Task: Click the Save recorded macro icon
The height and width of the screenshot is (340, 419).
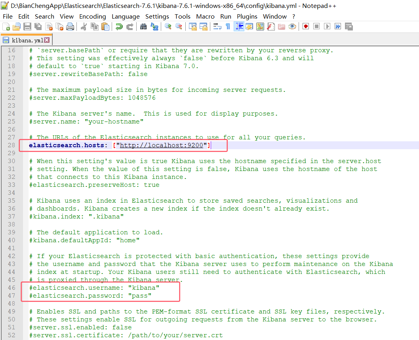Action: click(349, 27)
